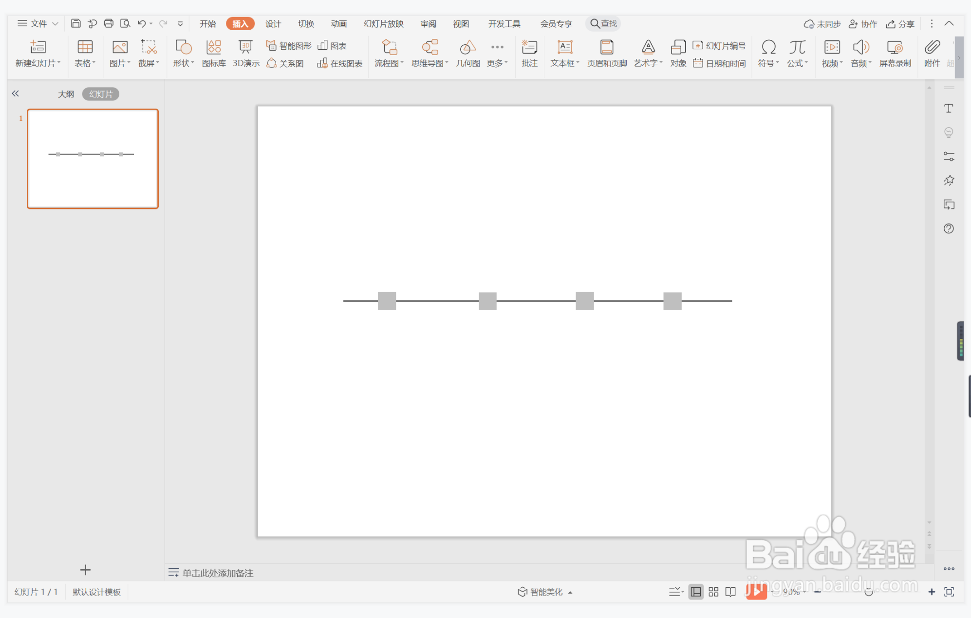This screenshot has width=971, height=618.
Task: Click the 分享 share button
Action: pos(900,24)
